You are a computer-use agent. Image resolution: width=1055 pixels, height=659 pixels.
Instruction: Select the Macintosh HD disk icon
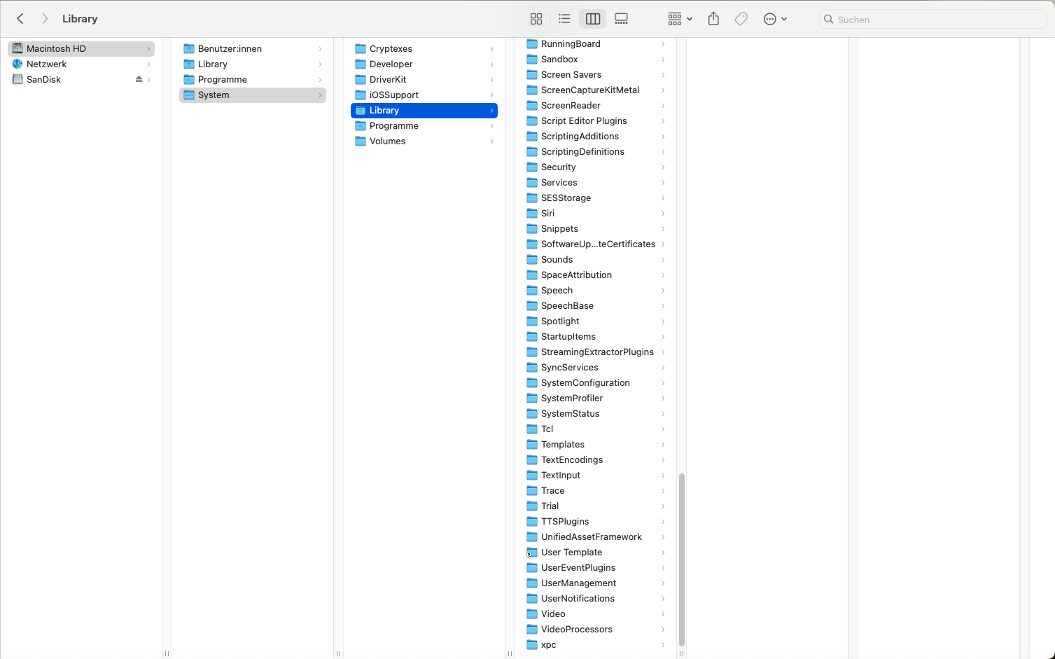18,48
